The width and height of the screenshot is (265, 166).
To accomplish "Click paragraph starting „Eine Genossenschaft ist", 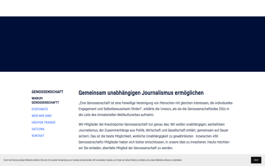I will [155, 109].
